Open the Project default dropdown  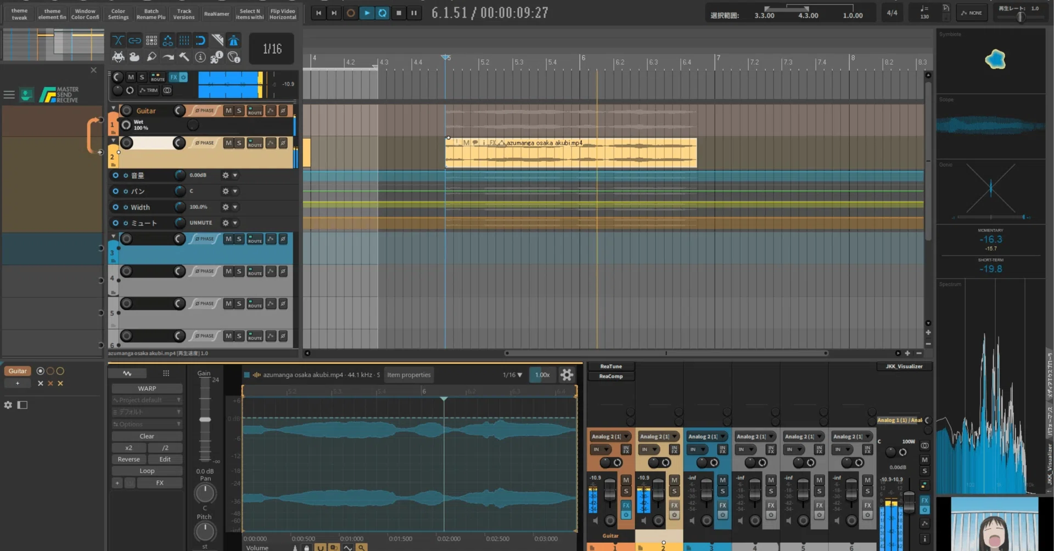147,400
